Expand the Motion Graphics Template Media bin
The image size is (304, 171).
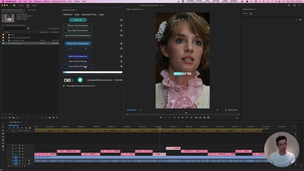6,38
